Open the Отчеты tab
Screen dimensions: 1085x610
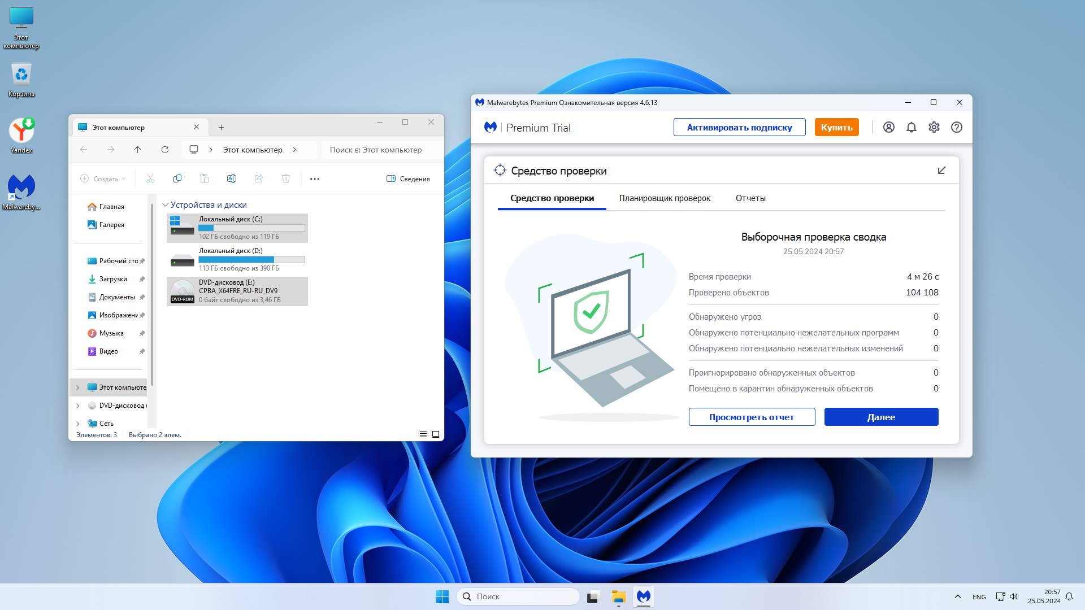coord(750,198)
